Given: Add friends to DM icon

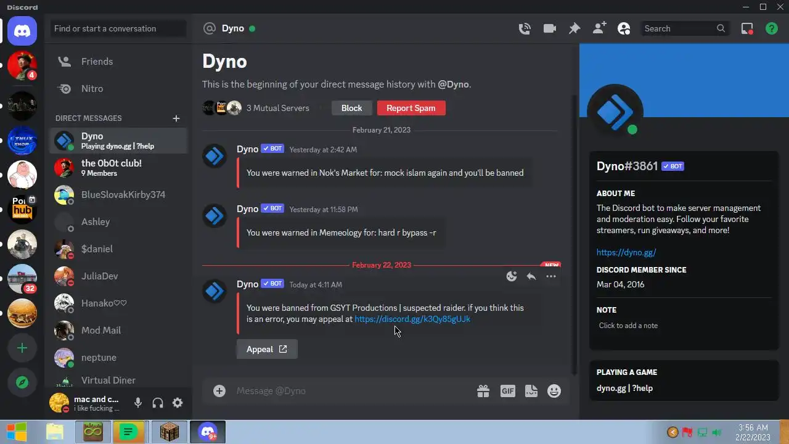Looking at the screenshot, I should pyautogui.click(x=599, y=28).
